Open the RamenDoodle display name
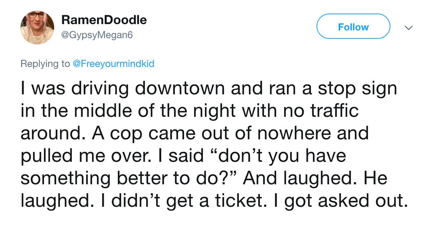Screen dimensions: 434x227 pyautogui.click(x=105, y=20)
